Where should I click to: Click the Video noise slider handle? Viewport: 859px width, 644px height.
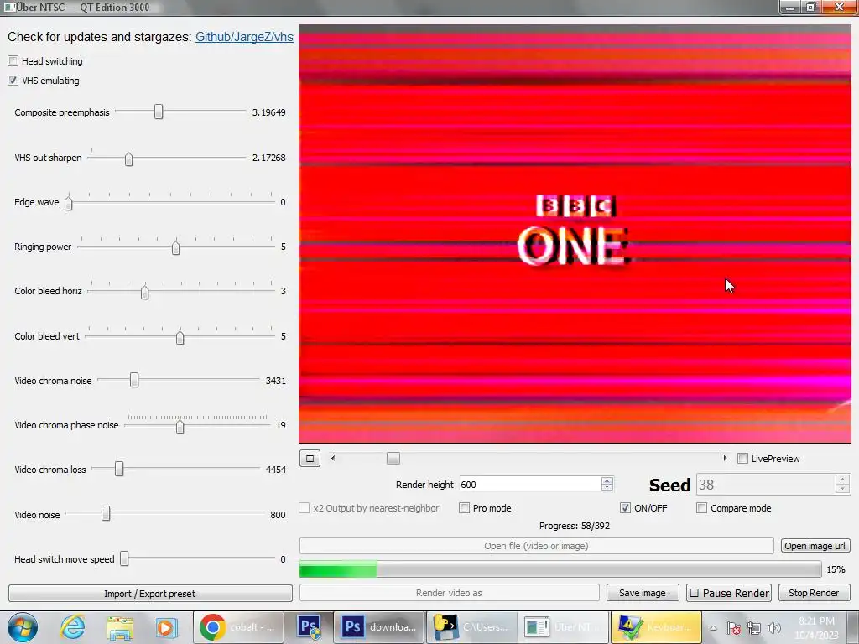(x=106, y=514)
